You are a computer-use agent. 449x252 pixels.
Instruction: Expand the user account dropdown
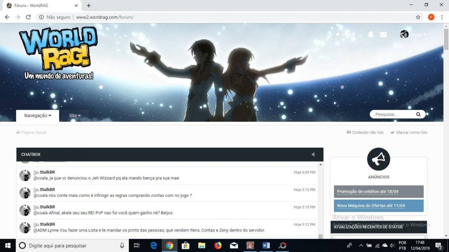[x=418, y=34]
